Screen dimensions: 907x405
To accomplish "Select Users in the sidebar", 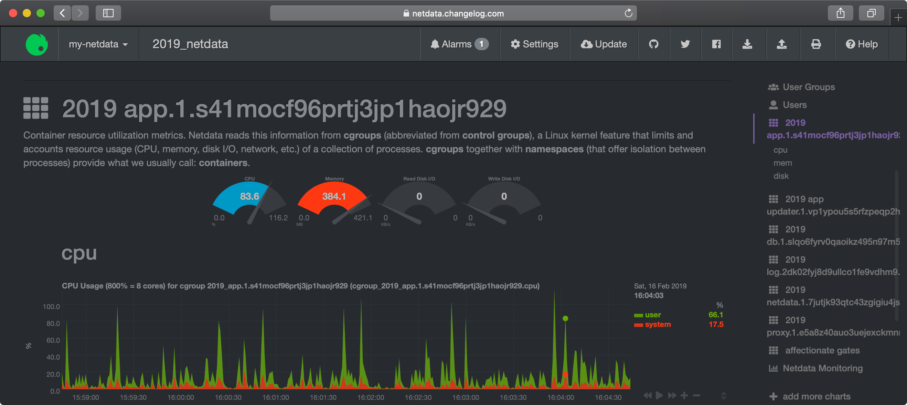I will coord(787,105).
